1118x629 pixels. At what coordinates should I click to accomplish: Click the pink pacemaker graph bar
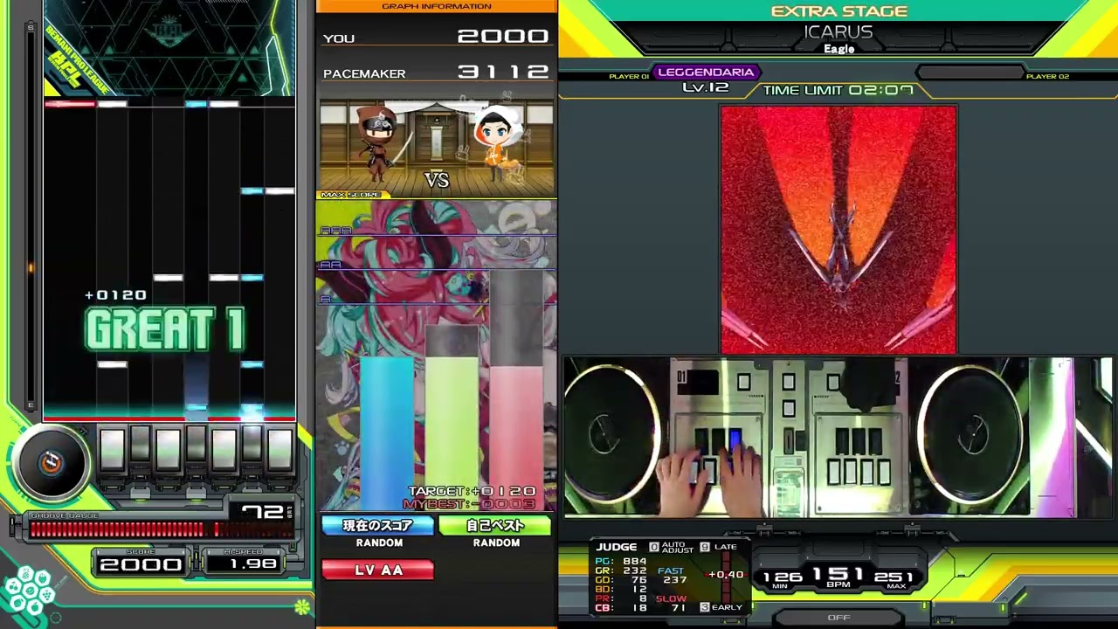click(515, 437)
